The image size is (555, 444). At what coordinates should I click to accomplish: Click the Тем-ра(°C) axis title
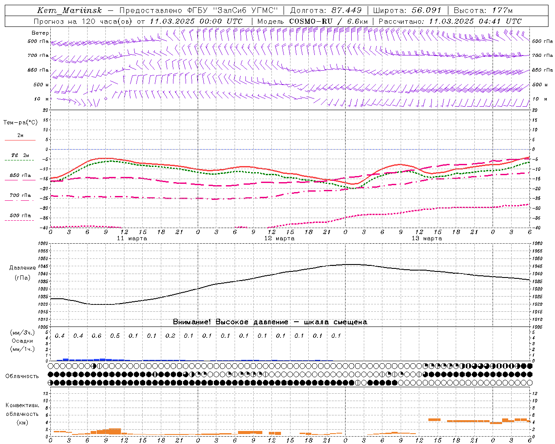pyautogui.click(x=20, y=123)
